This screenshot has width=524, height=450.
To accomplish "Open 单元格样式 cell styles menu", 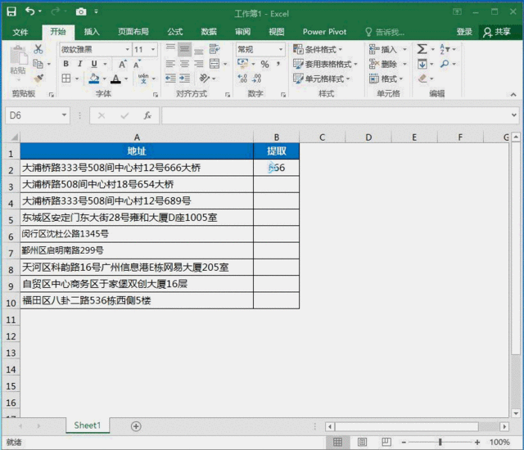I will click(322, 79).
